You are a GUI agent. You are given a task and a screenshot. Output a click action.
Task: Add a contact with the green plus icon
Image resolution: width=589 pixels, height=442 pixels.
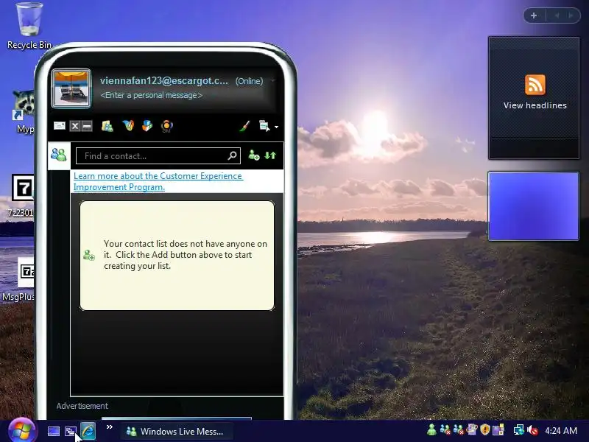coord(254,155)
